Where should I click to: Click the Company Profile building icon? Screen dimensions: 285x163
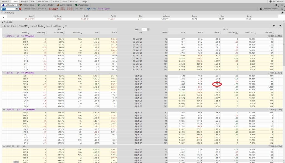pyautogui.click(x=261, y=9)
